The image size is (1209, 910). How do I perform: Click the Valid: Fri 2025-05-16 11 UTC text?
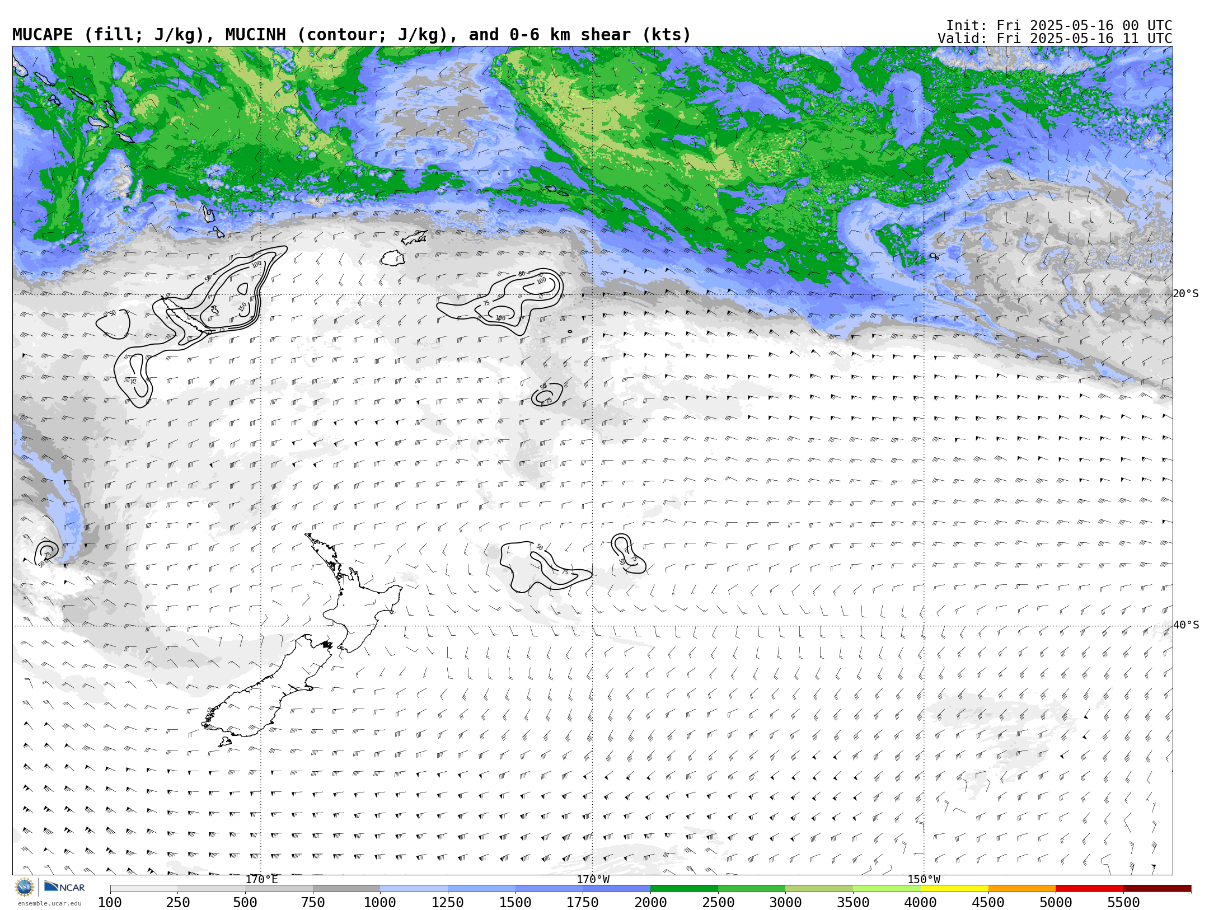1055,39
